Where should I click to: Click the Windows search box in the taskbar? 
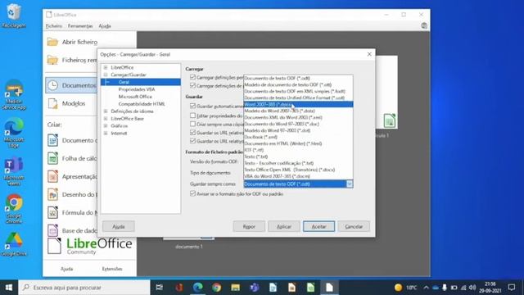coord(84,288)
